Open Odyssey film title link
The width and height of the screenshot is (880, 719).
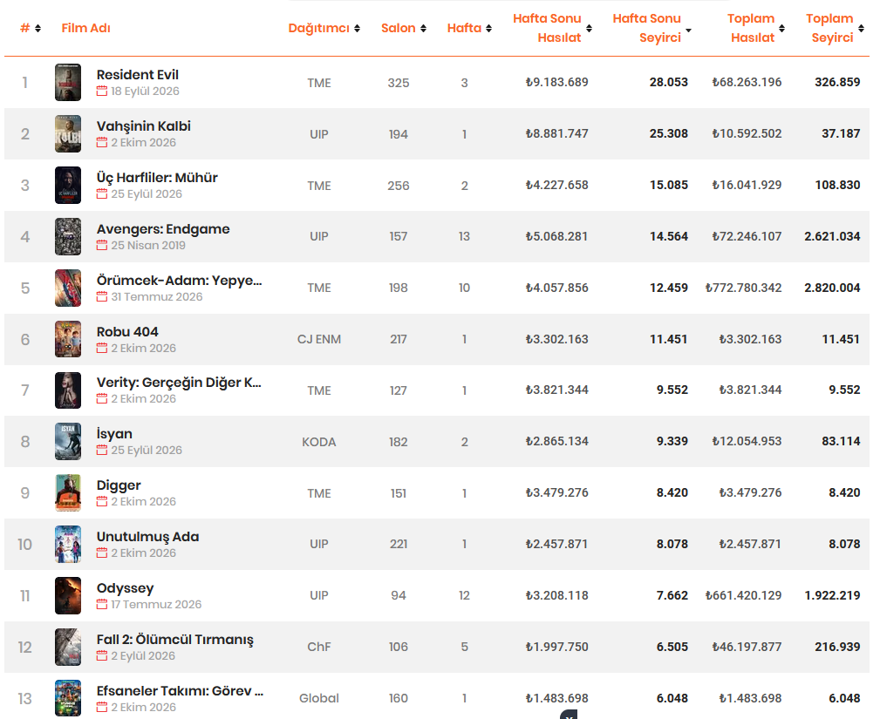tap(125, 588)
